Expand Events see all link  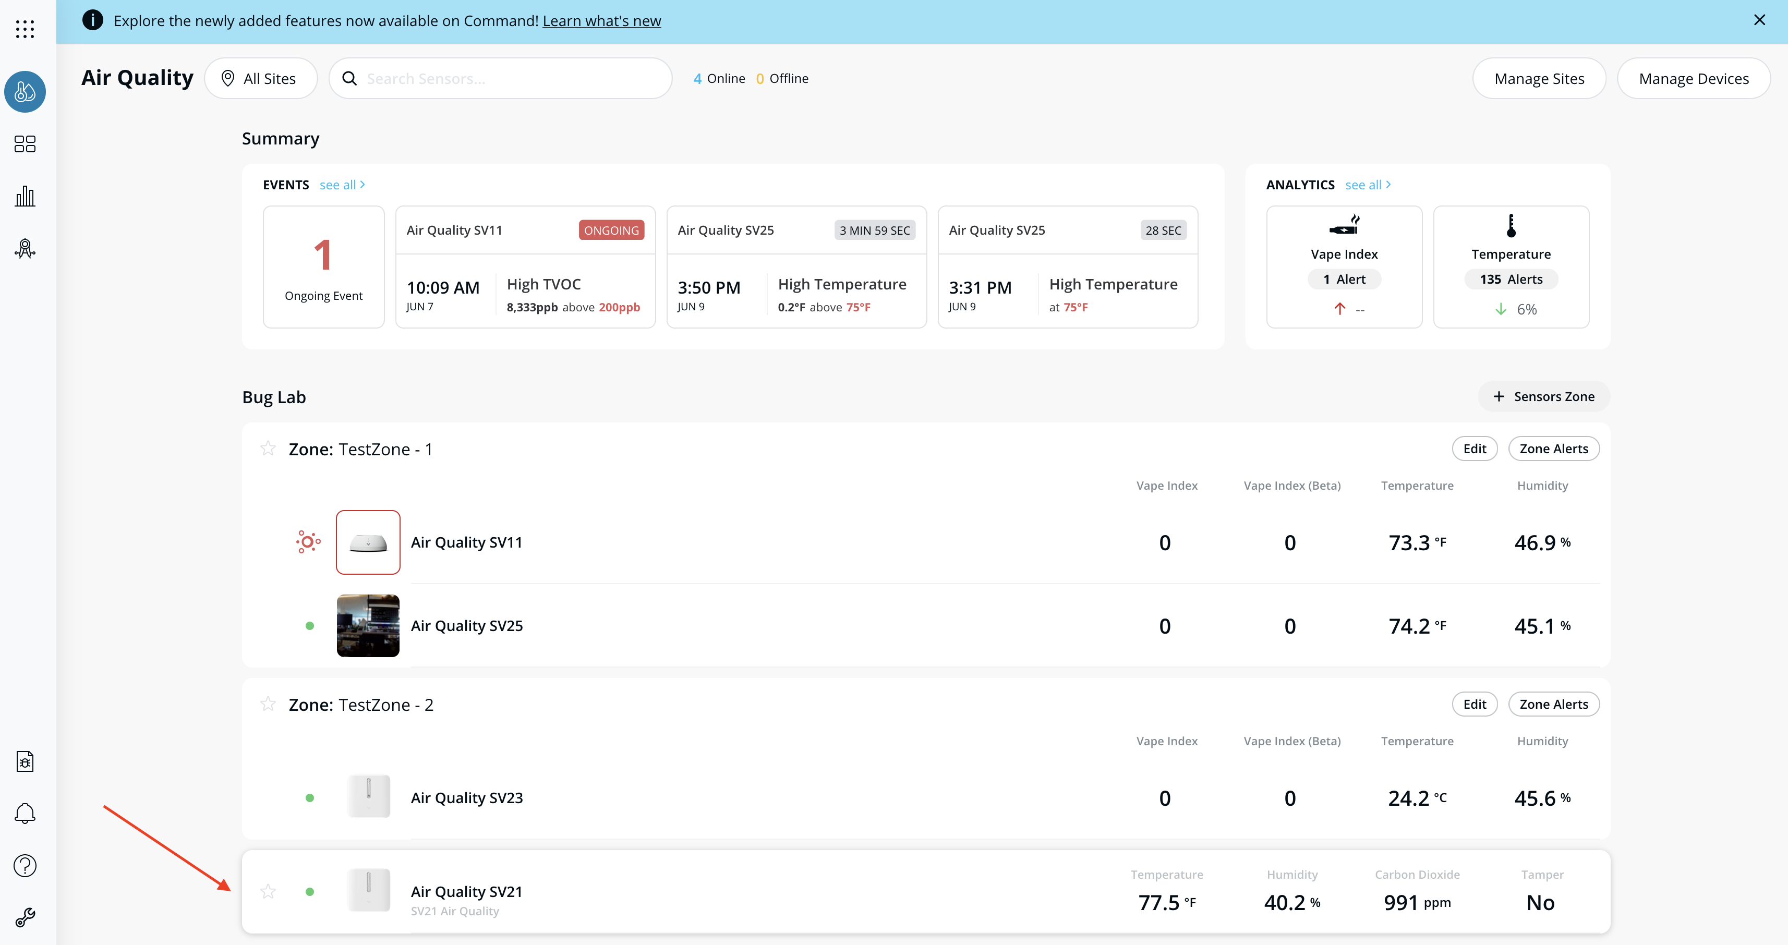point(342,185)
